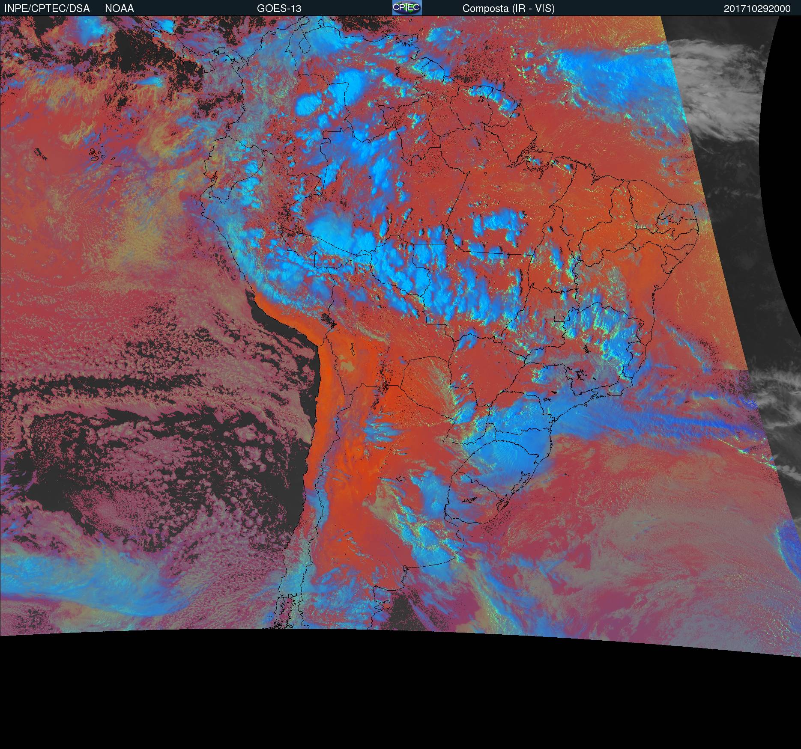Click the dark Lake Titicaca outline
The width and height of the screenshot is (801, 749).
328,319
